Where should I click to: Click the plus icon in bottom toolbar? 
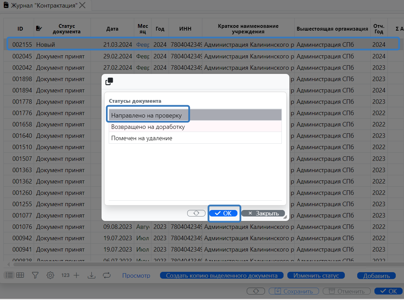pos(76,275)
